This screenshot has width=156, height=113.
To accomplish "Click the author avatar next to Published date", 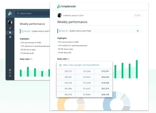I will [60, 15].
